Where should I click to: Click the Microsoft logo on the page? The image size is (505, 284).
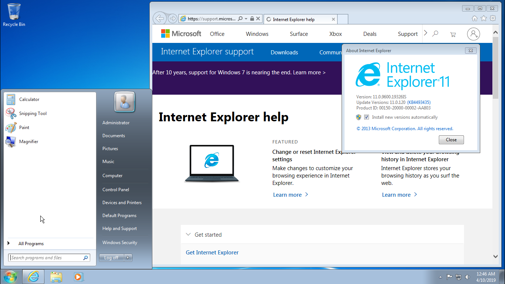181,34
